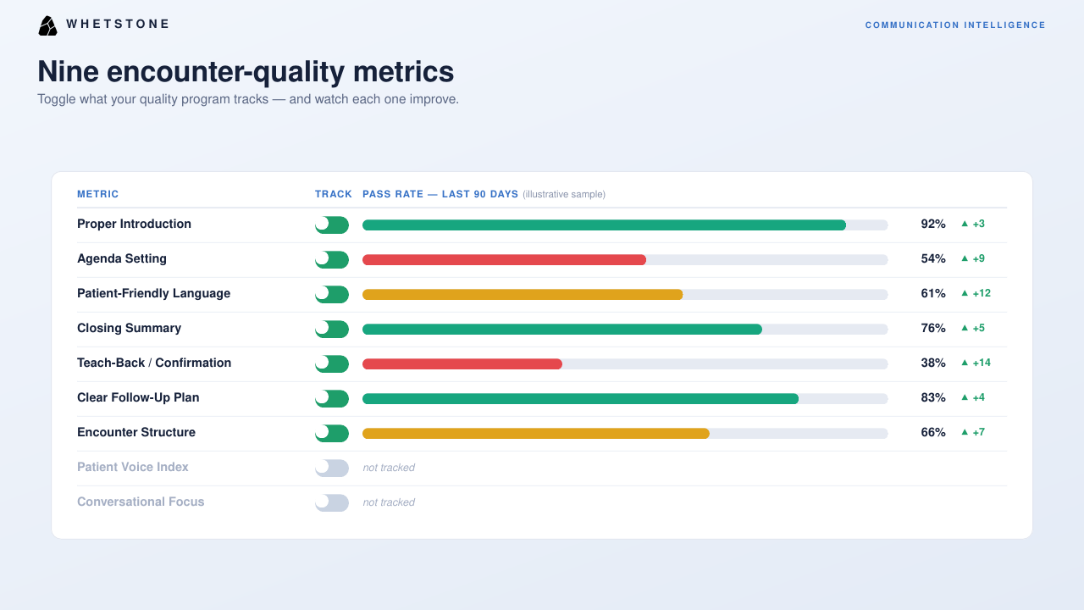Toggle off Teach-Back / Confirmation tracking
The height and width of the screenshot is (610, 1084).
(332, 363)
